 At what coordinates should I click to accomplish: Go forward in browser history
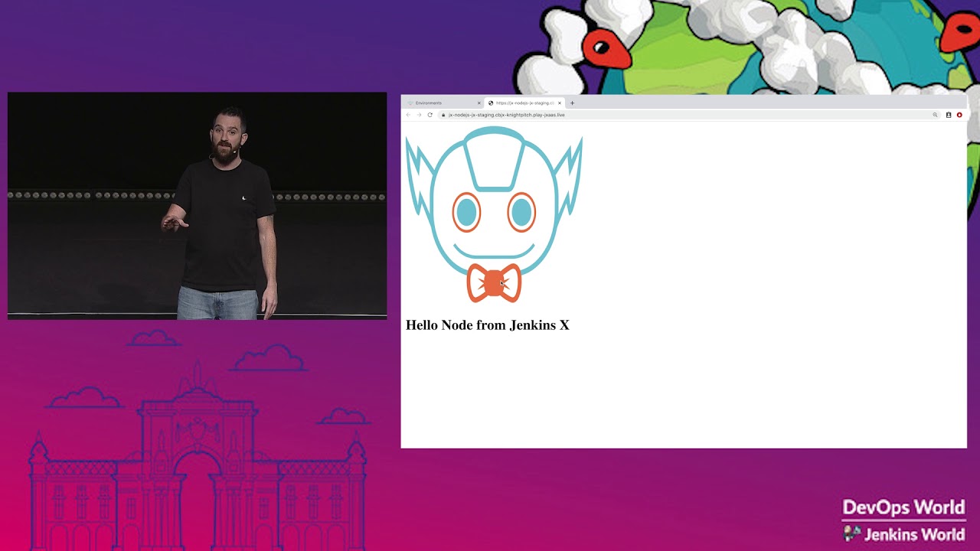click(x=419, y=115)
